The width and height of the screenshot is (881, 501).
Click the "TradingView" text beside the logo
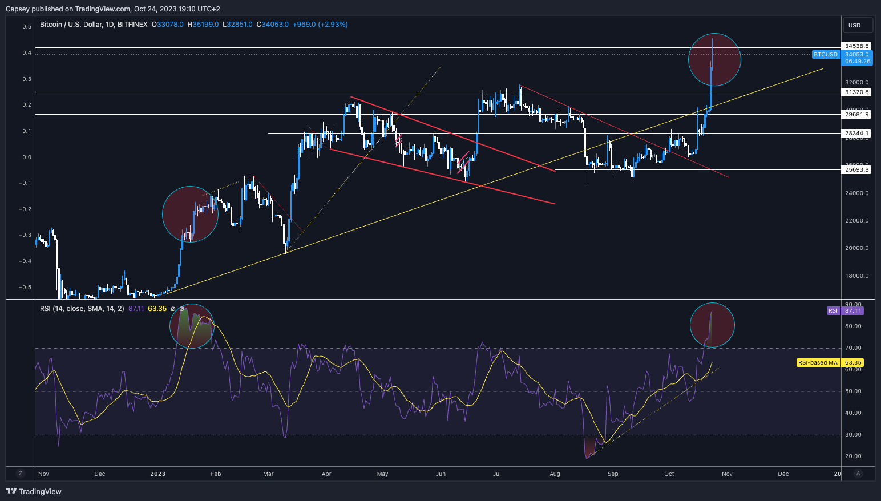(x=40, y=491)
